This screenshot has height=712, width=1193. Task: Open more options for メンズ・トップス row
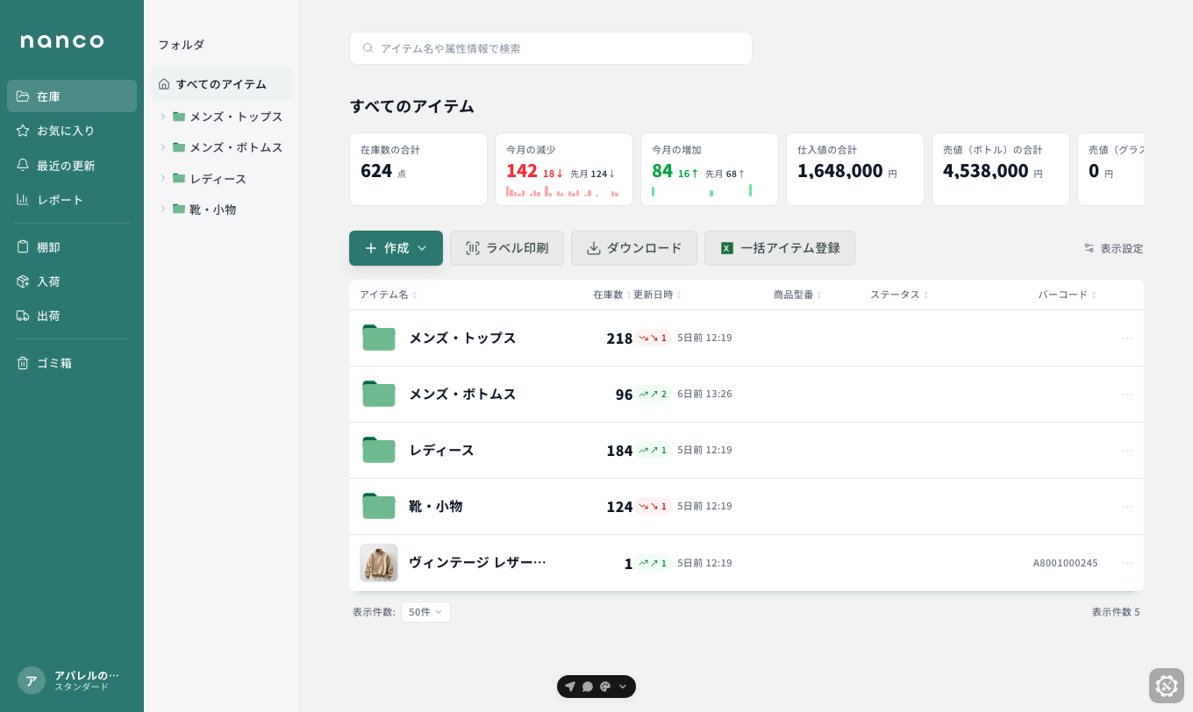point(1127,338)
